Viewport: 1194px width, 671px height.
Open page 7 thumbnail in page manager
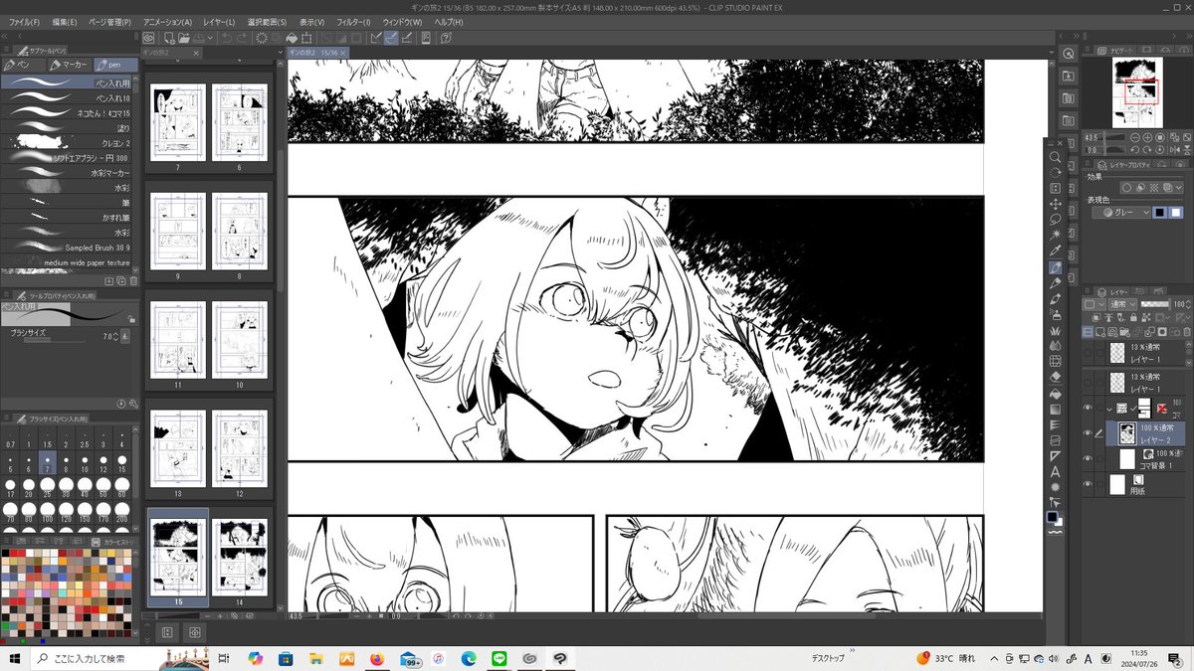178,121
